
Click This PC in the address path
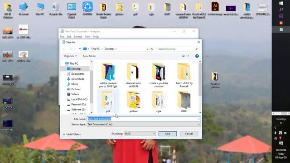[x=95, y=49]
